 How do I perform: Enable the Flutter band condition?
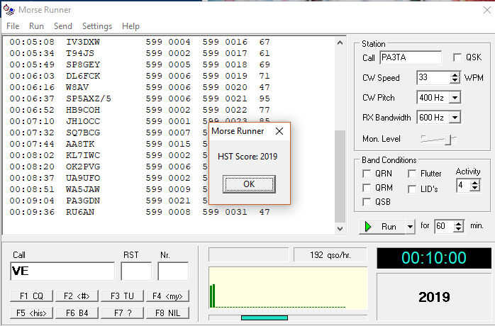[411, 174]
